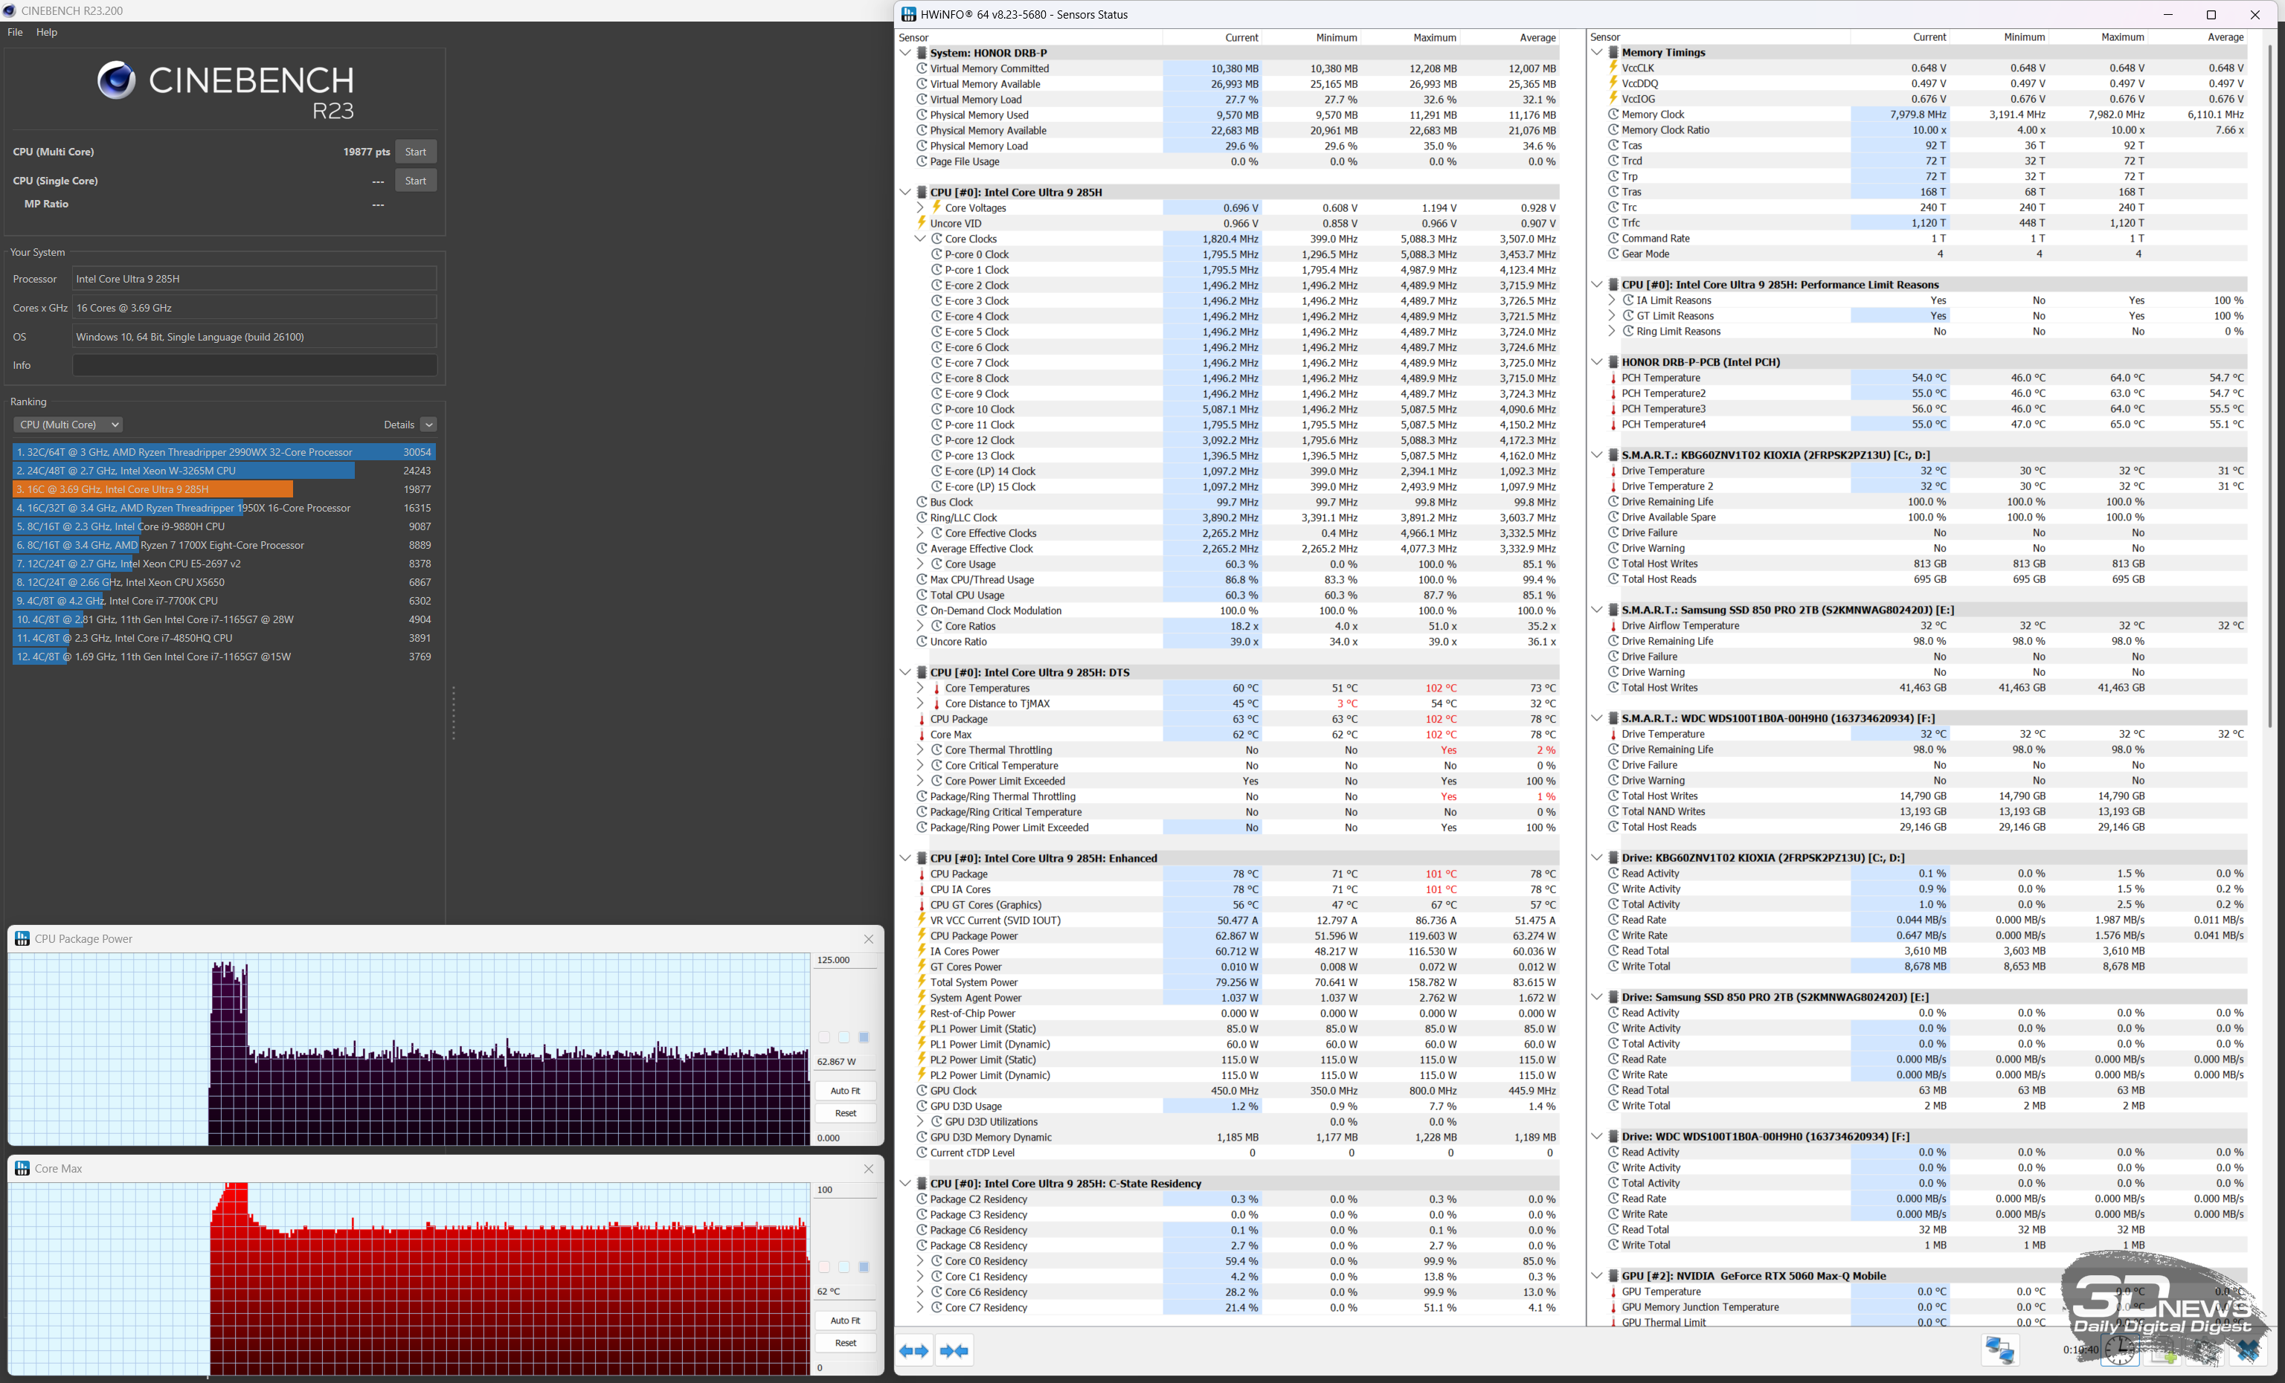This screenshot has height=1383, width=2285.
Task: Click the Maximum column header in the left sensor panel
Action: point(1433,37)
